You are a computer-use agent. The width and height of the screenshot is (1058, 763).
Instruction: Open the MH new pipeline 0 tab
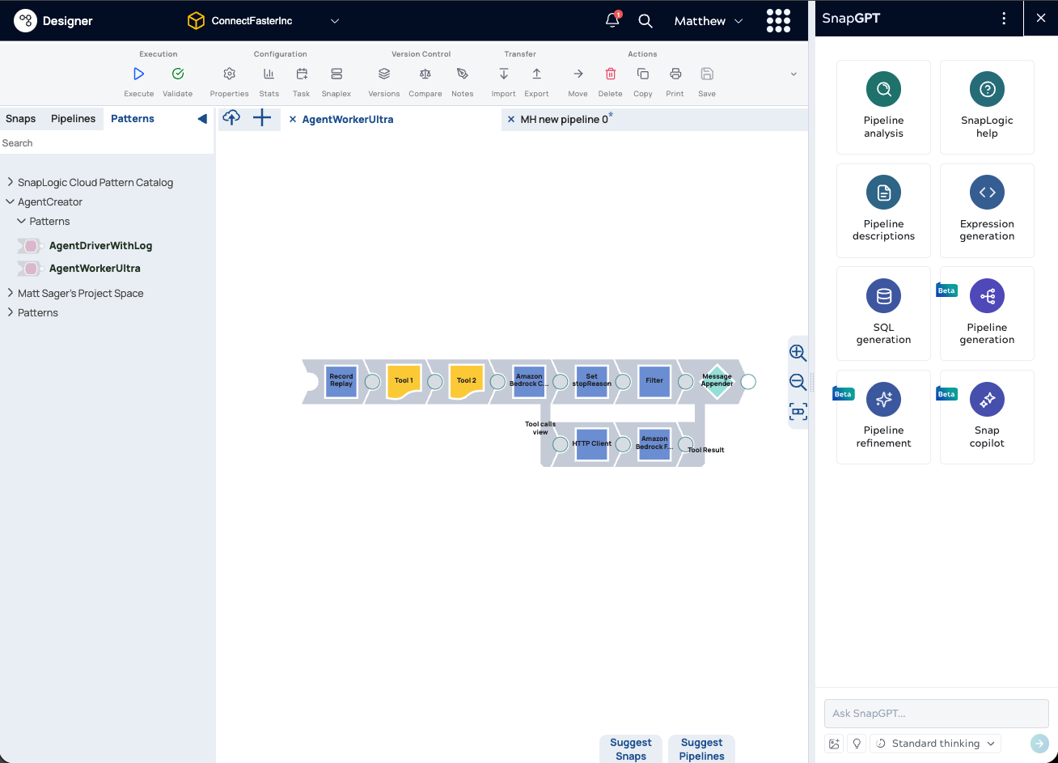pyautogui.click(x=565, y=119)
